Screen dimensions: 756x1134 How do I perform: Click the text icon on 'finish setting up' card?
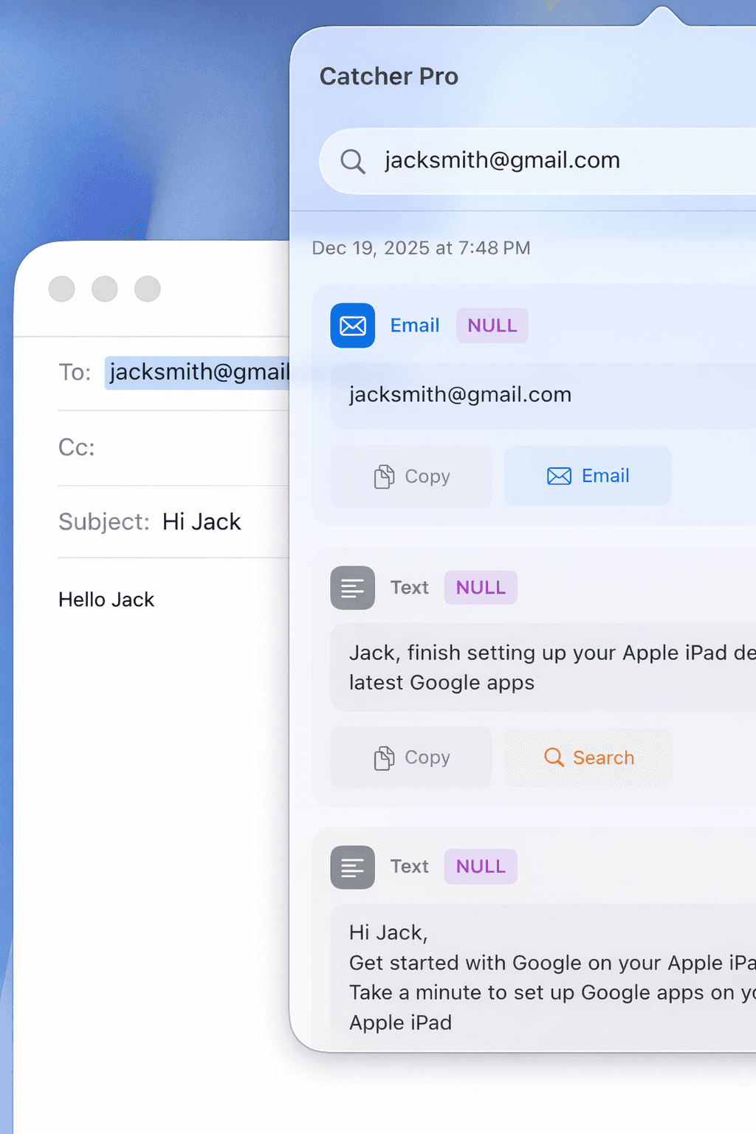coord(353,588)
